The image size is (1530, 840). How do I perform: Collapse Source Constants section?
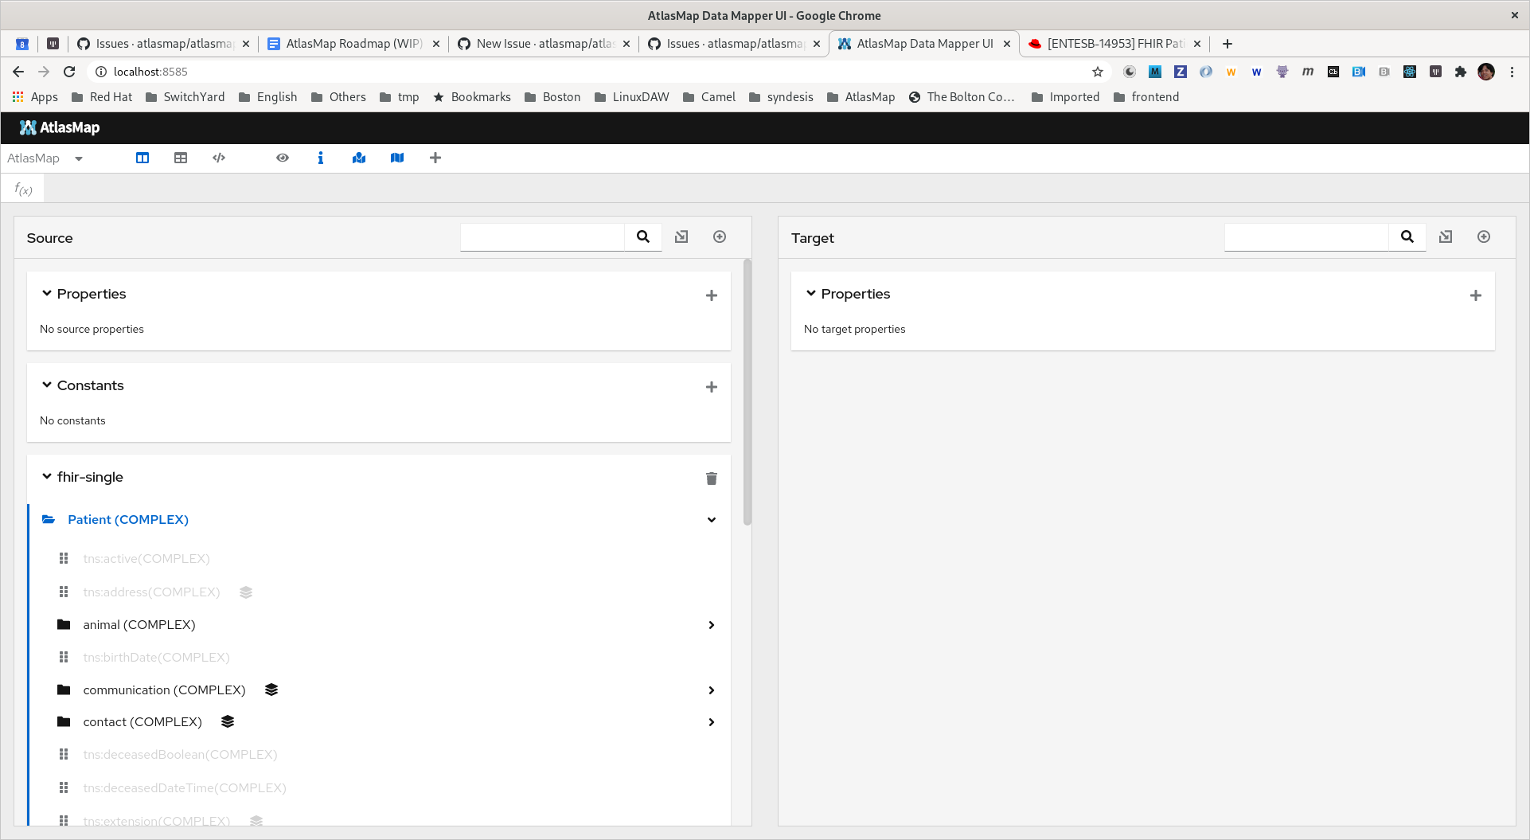click(47, 385)
